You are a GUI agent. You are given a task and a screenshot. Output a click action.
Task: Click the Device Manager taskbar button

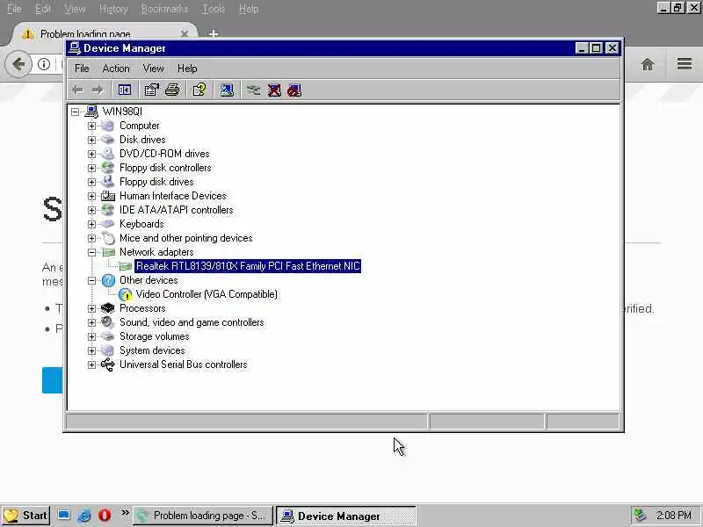click(x=345, y=516)
